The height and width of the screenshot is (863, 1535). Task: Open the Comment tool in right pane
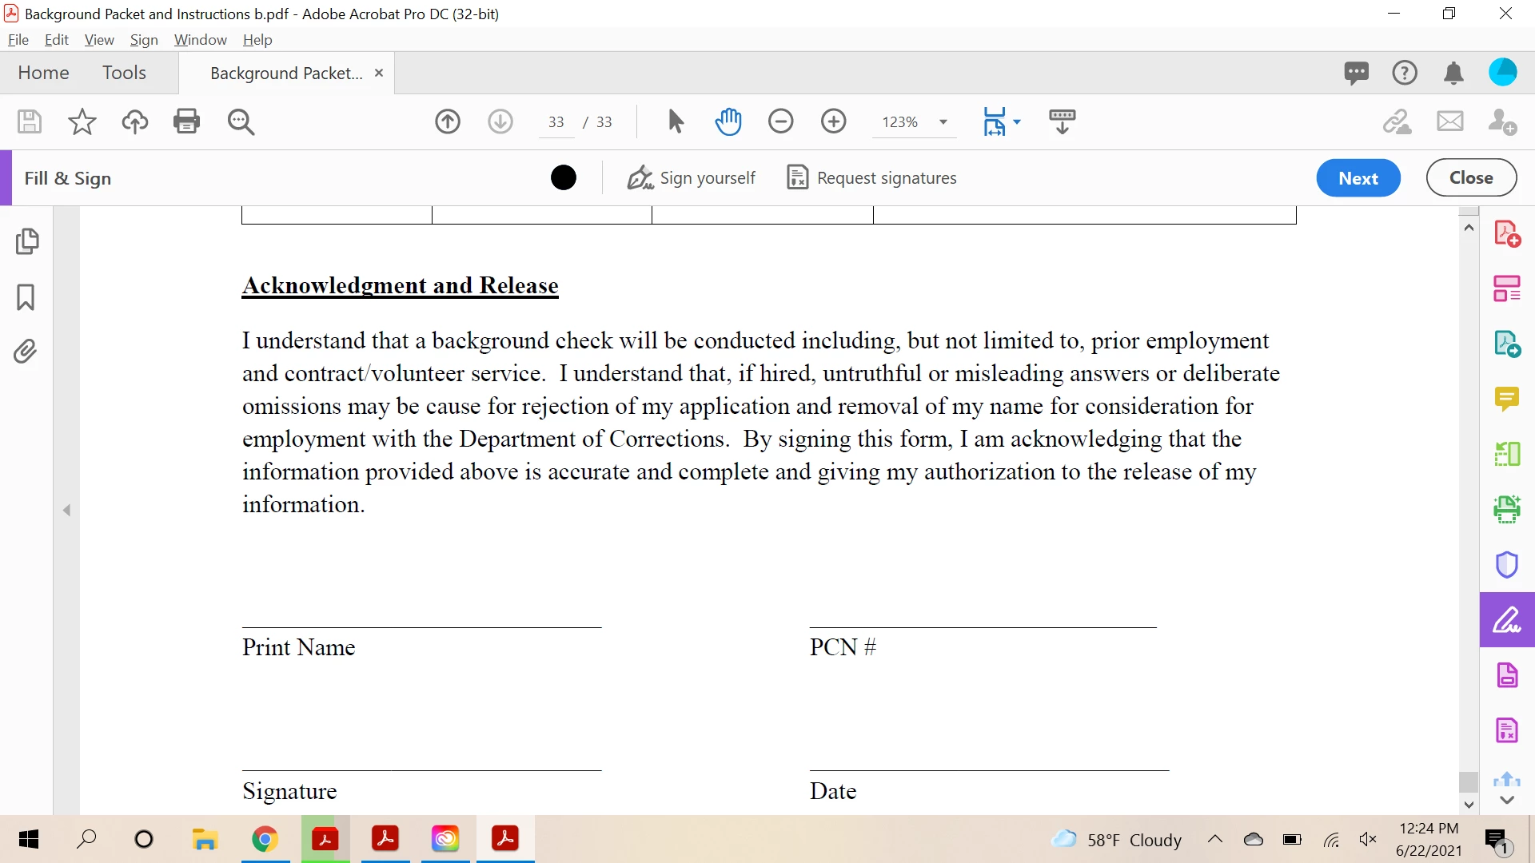click(1506, 398)
